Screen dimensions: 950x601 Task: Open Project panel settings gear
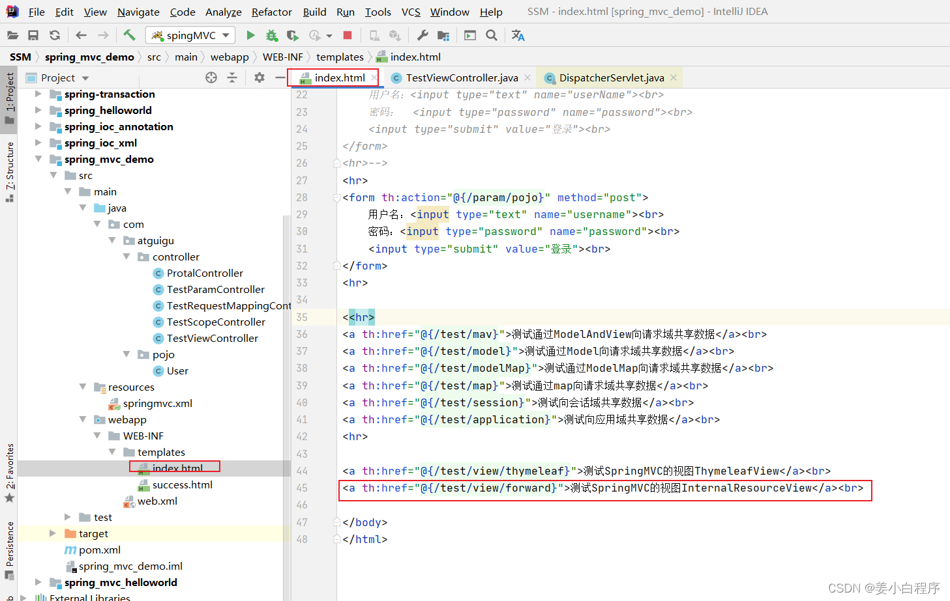point(260,77)
